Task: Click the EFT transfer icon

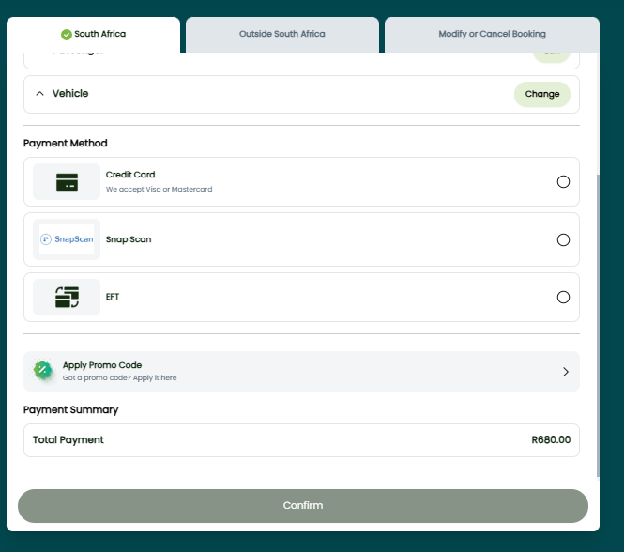Action: pyautogui.click(x=67, y=298)
